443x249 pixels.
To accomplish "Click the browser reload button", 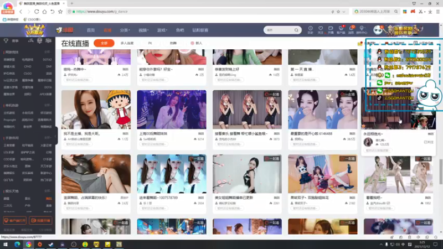I will (x=37, y=12).
